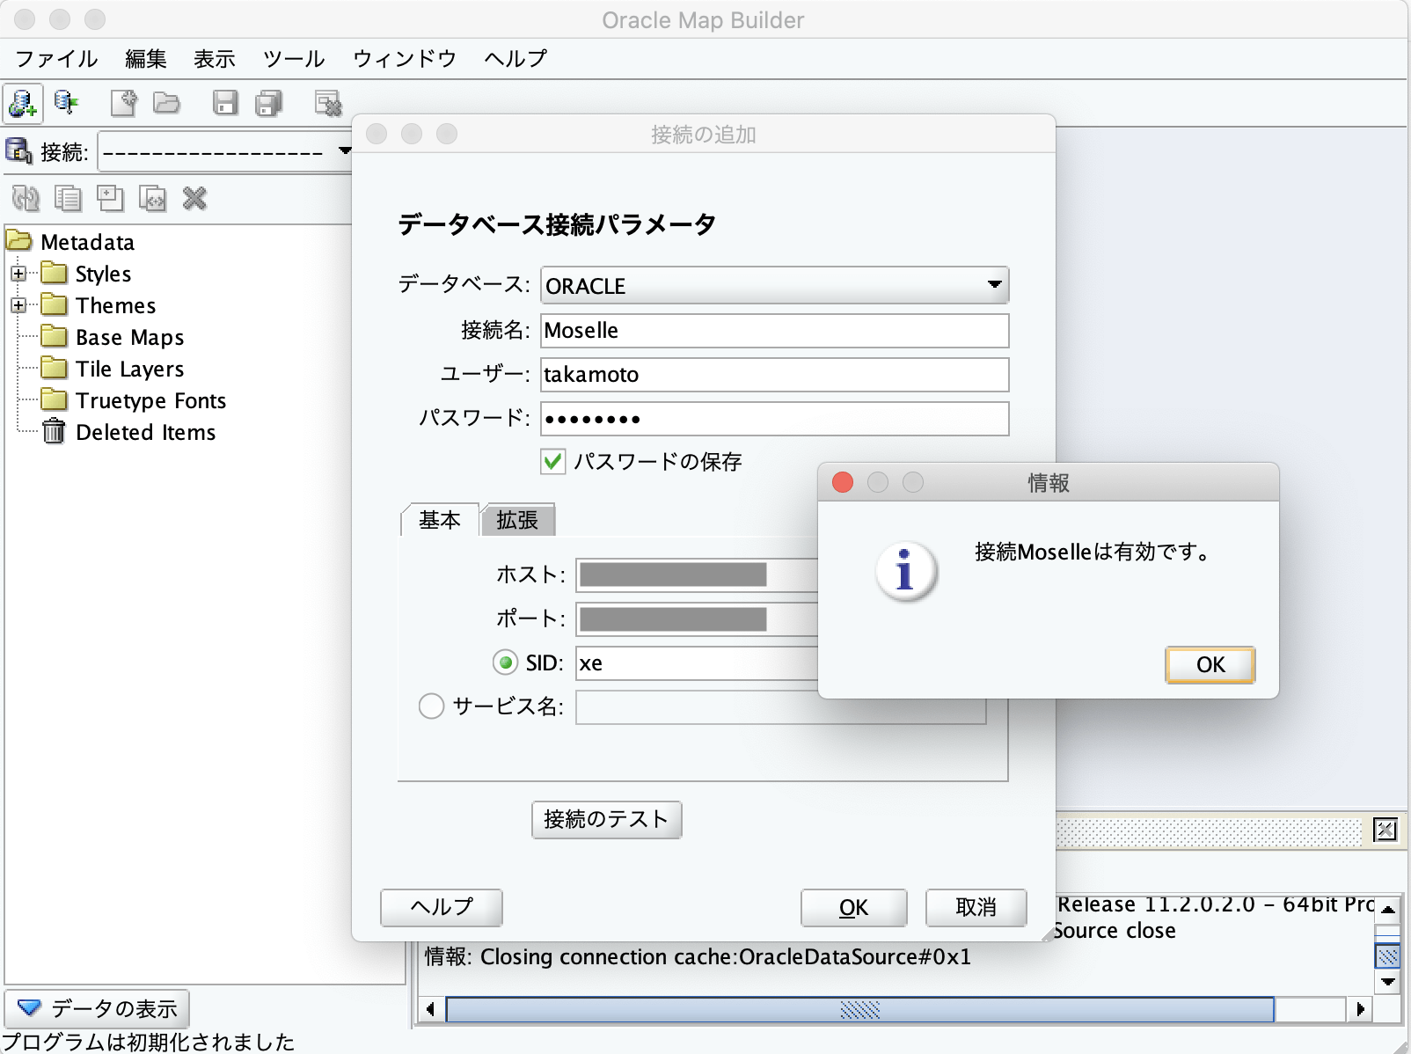Click the load/connect database flag icon
This screenshot has width=1411, height=1054.
[66, 103]
